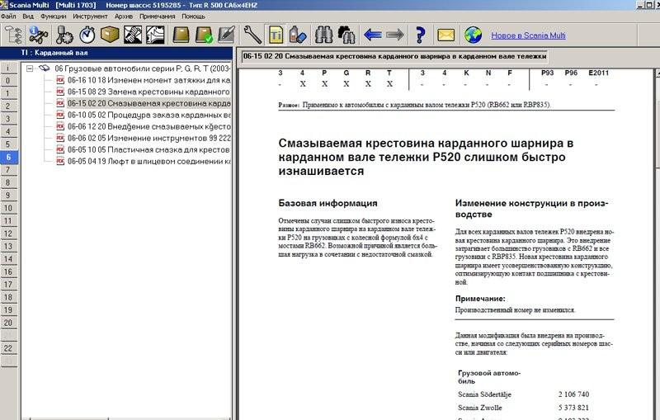The image size is (660, 420).
Task: Select root item '06 Грузовые автомобили серии P, G, R, T'
Action: coord(142,68)
